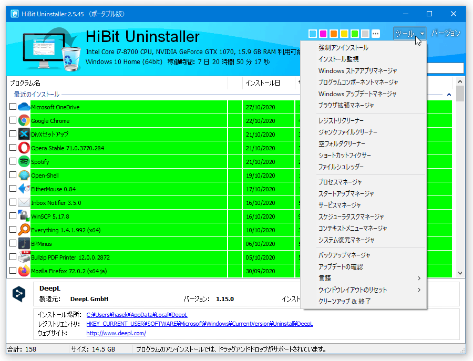The height and width of the screenshot is (361, 473).
Task: Check the Microsoft OneDrive checkbox
Action: 13,107
